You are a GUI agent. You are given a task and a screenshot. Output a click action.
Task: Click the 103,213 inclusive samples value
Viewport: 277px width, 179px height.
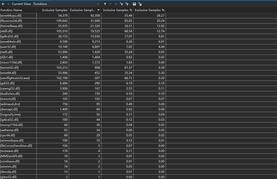click(x=62, y=68)
